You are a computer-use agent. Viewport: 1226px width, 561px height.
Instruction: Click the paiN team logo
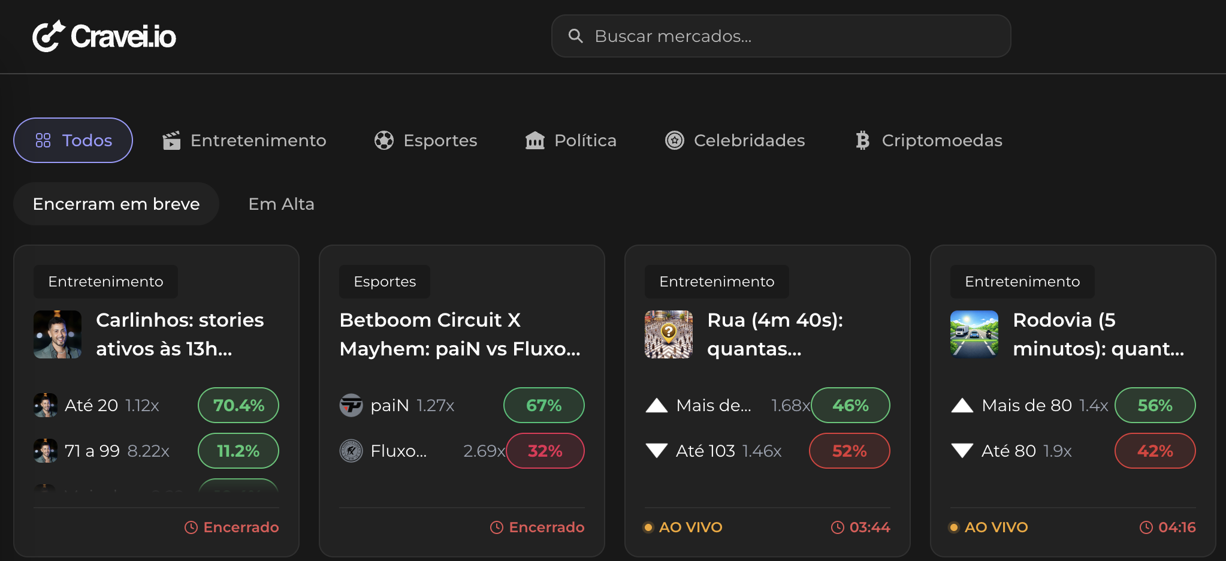[x=351, y=405]
